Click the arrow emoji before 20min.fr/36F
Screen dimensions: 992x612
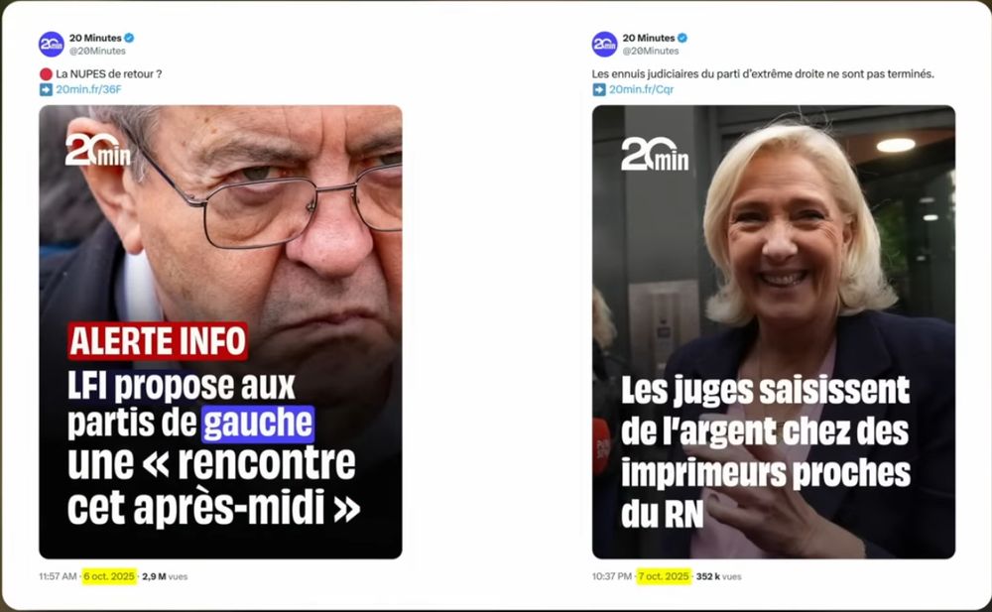click(x=46, y=89)
